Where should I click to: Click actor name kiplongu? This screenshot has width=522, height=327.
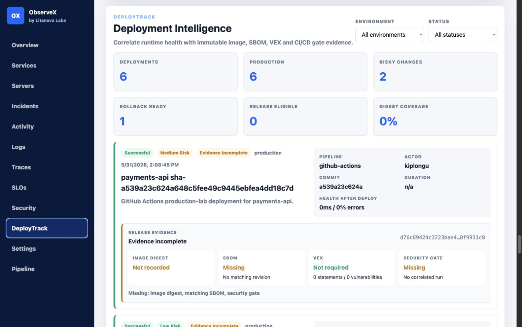point(417,166)
